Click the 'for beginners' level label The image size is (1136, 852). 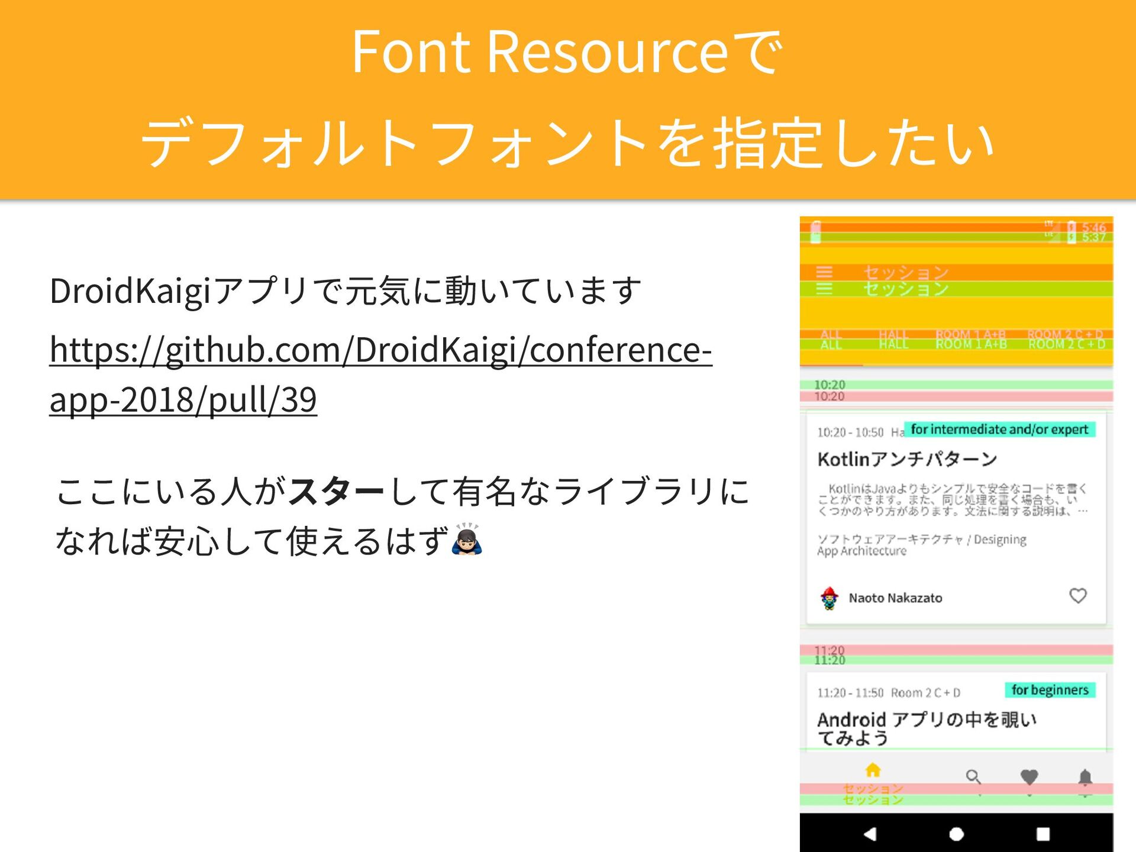pos(1050,690)
